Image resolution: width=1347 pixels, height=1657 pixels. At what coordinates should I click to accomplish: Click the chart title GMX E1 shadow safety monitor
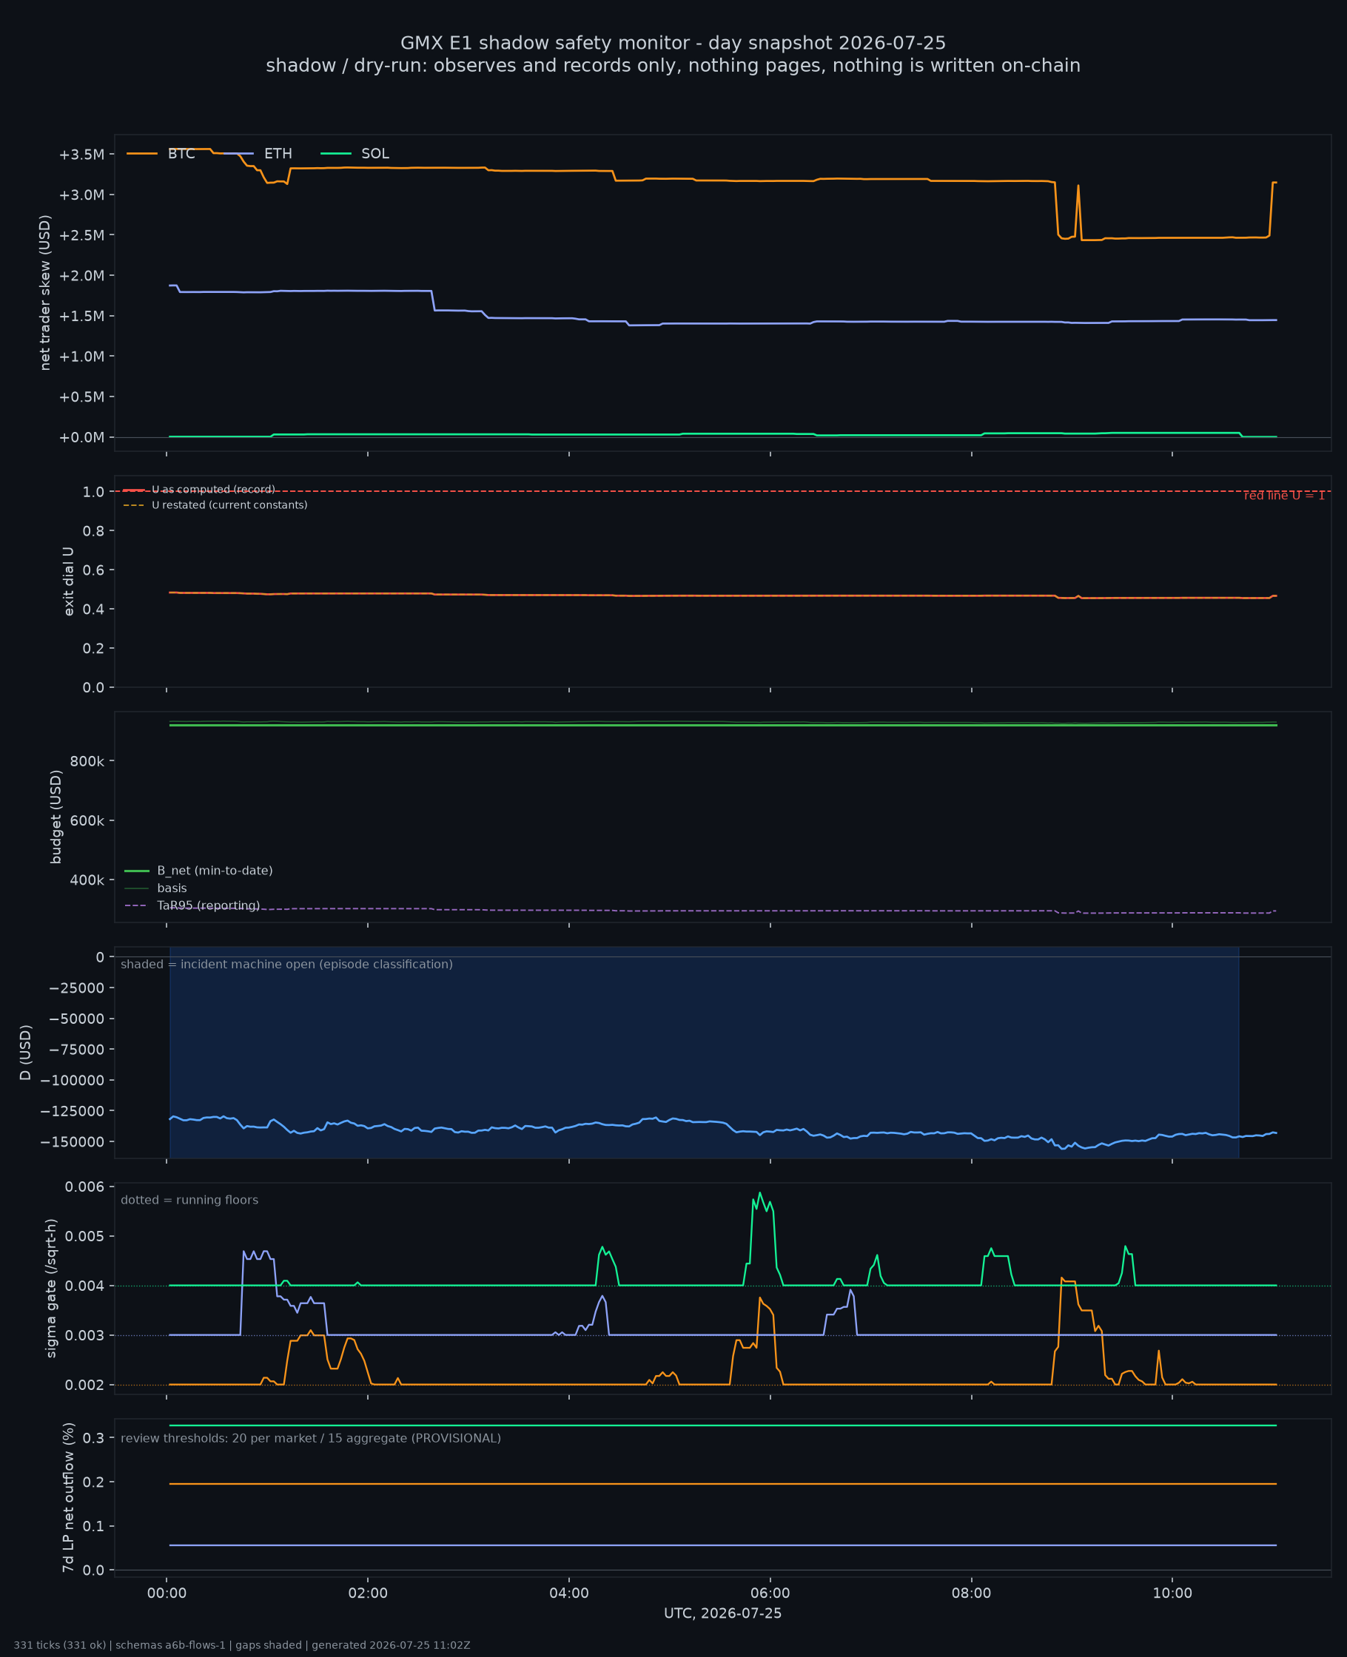click(x=673, y=43)
